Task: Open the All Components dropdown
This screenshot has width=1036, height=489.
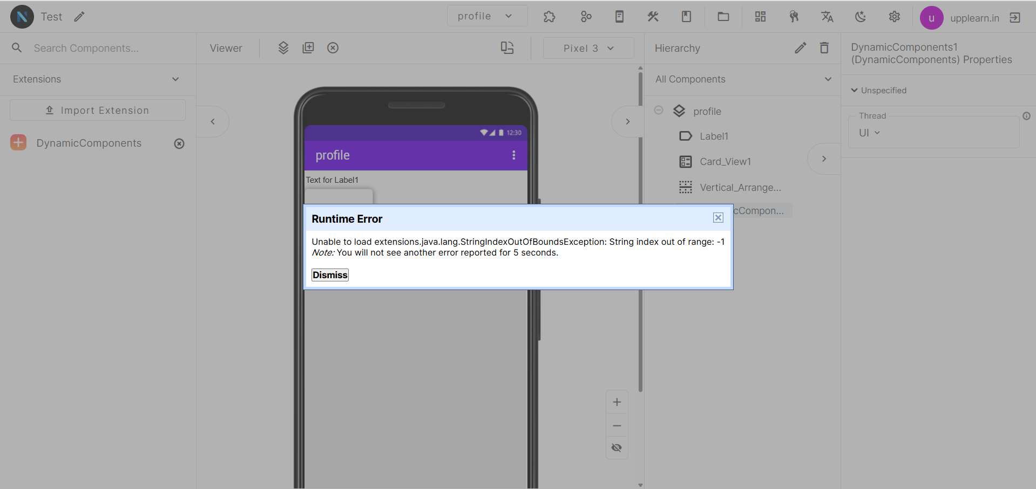Action: [743, 79]
